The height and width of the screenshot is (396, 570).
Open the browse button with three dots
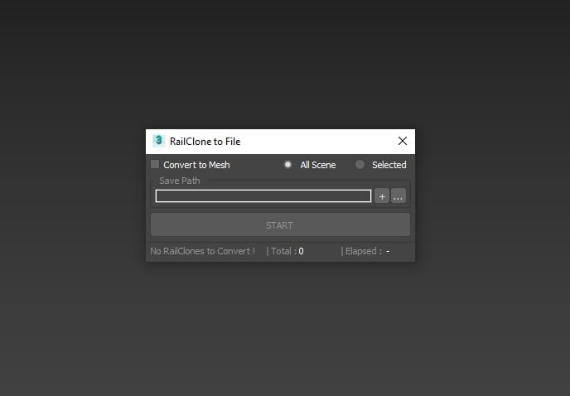click(x=398, y=196)
